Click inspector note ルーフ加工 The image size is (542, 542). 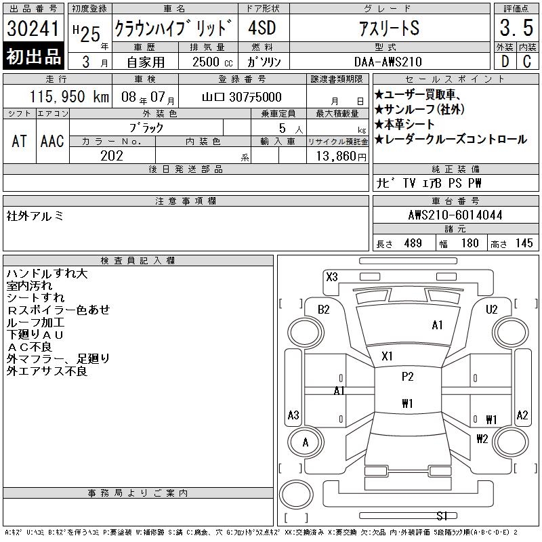coord(35,322)
